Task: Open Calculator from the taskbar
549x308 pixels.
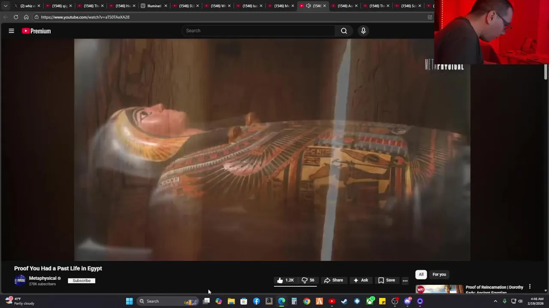Action: click(294, 301)
